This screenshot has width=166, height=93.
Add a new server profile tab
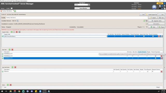pyautogui.click(x=15, y=11)
